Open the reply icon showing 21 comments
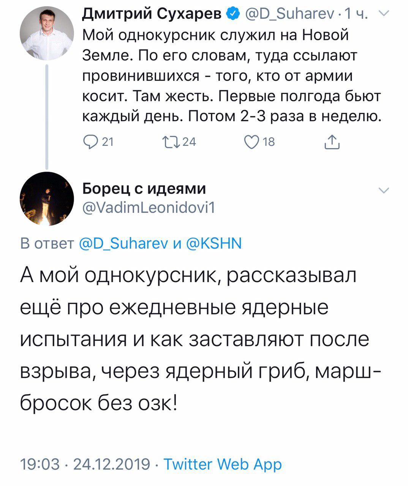The image size is (408, 486). [90, 142]
